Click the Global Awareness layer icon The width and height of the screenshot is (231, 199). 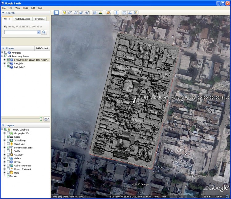(12, 165)
